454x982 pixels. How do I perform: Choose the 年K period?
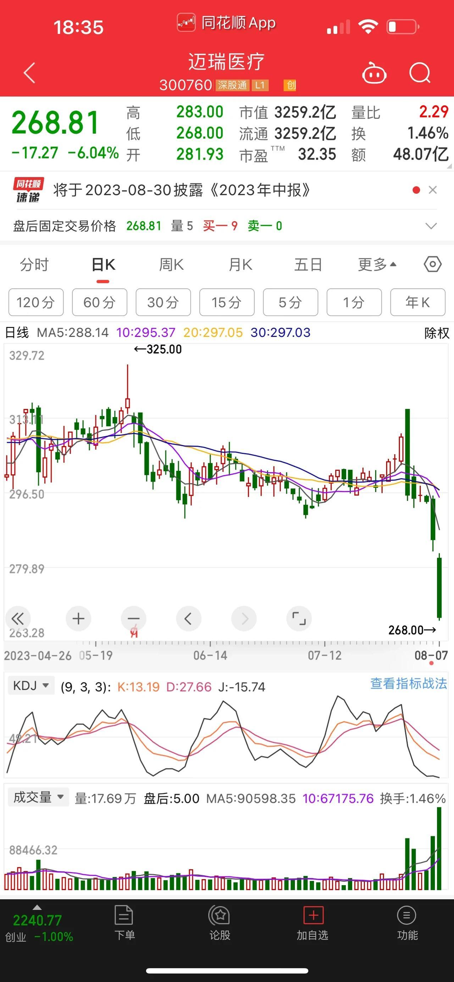418,302
